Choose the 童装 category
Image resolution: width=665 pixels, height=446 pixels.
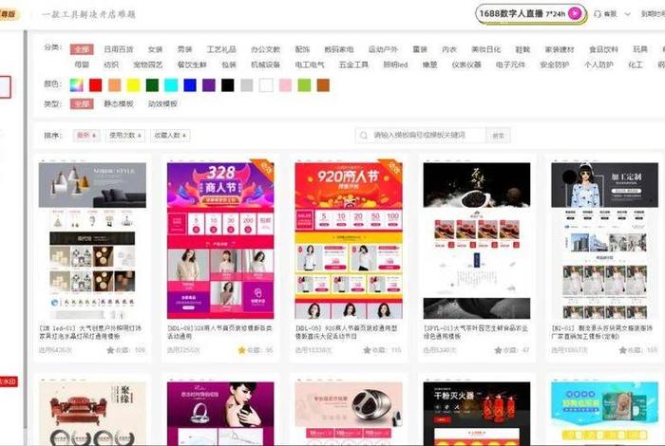tap(420, 49)
